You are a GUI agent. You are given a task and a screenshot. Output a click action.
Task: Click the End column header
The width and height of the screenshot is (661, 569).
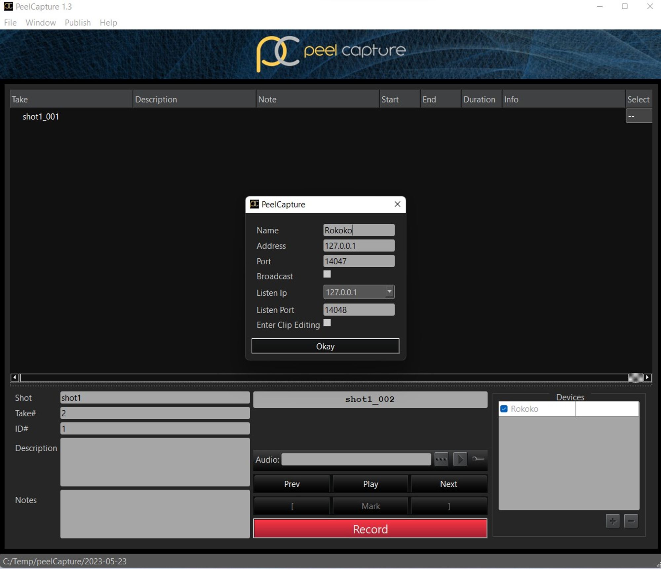tap(441, 99)
